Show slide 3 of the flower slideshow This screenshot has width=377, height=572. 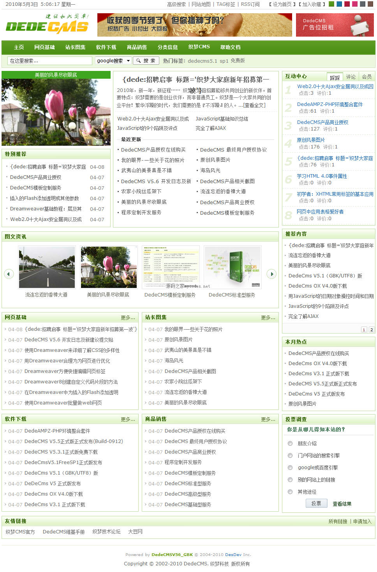coord(106,142)
